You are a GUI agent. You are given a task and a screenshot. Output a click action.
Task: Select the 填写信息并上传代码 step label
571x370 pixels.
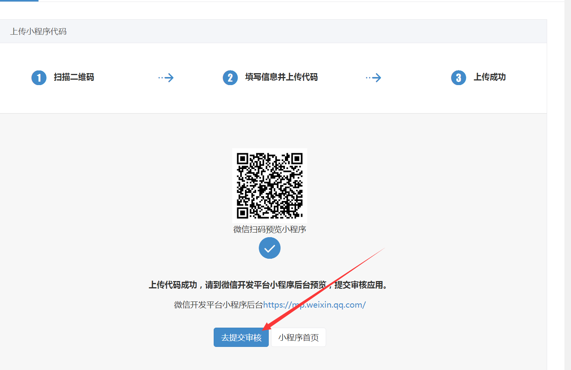point(281,77)
